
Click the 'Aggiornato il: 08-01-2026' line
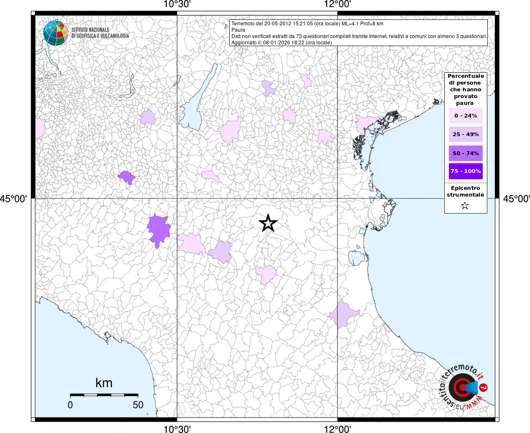281,43
